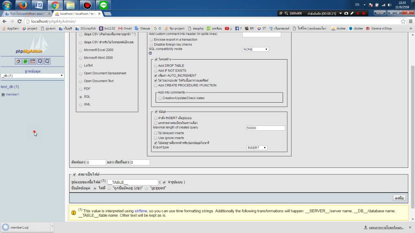415x233 pixels.
Task: Check Use ignore inserts option
Action: tap(156, 138)
